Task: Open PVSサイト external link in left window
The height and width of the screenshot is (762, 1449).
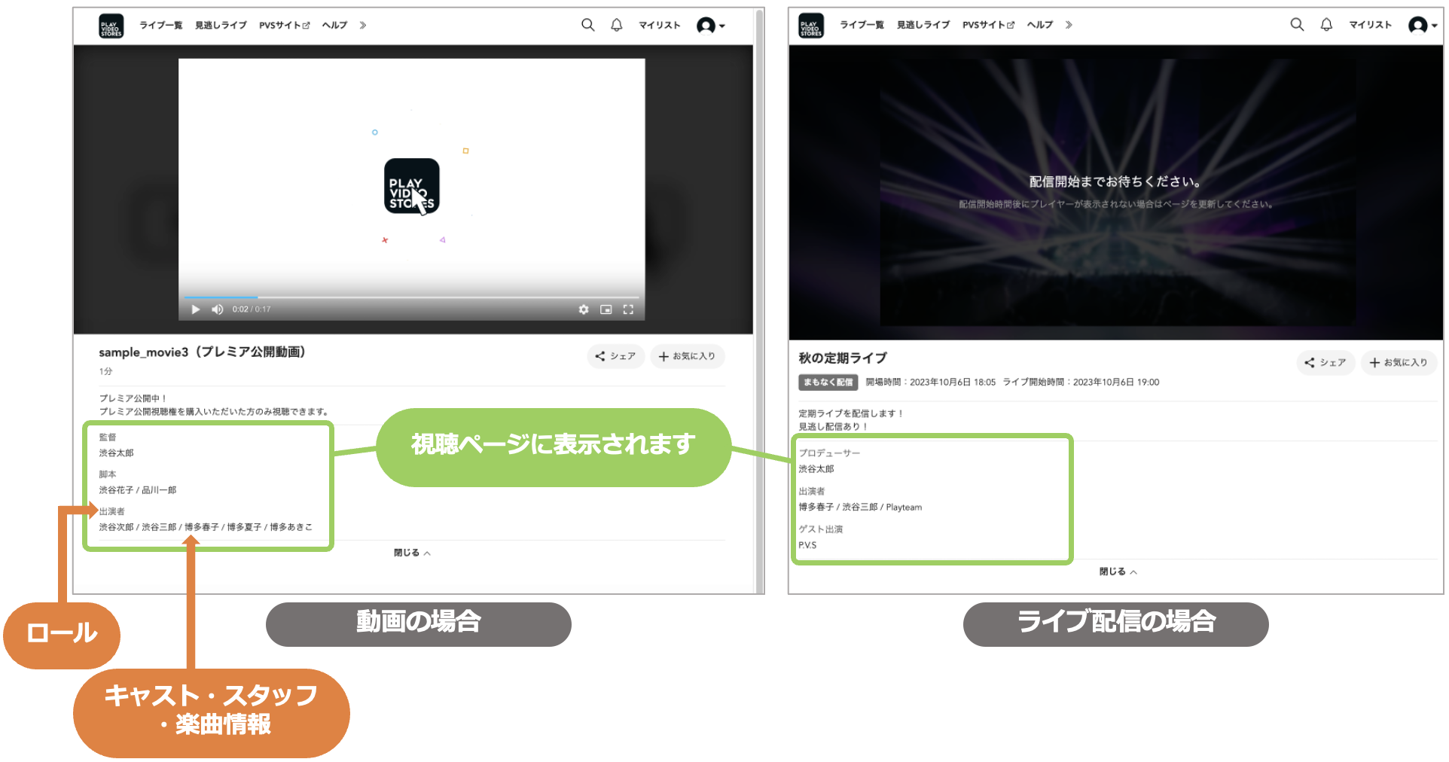Action: pos(285,25)
